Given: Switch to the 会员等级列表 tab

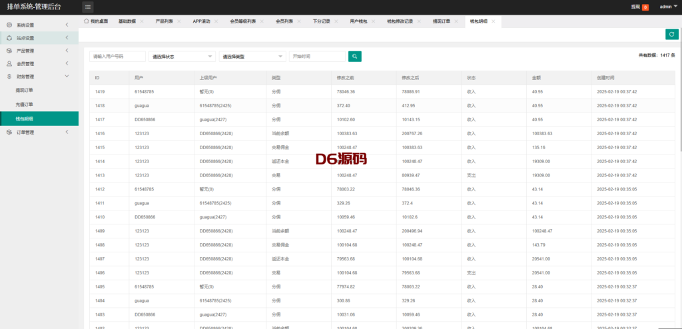Looking at the screenshot, I should pyautogui.click(x=242, y=21).
